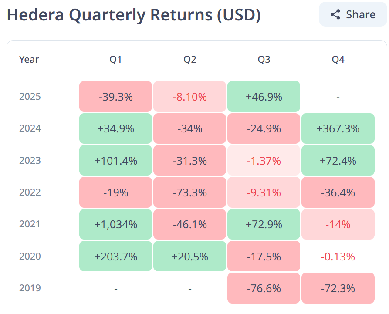
Task: Select the Q3 column header
Action: pos(263,59)
